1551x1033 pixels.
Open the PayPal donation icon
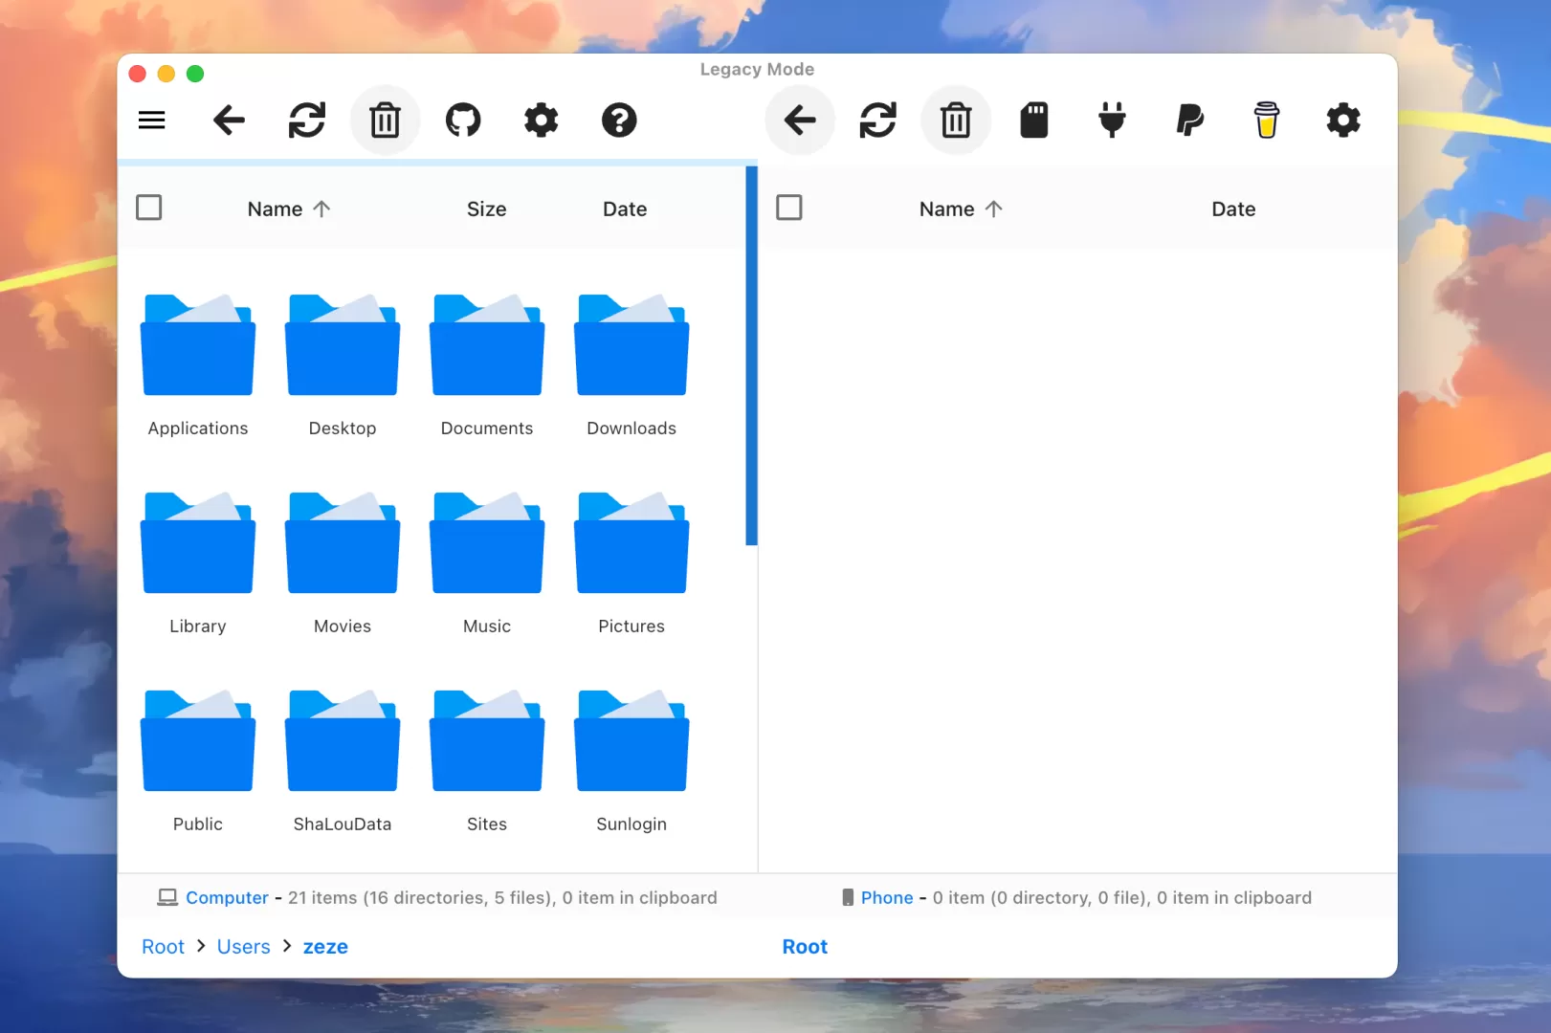(x=1189, y=121)
